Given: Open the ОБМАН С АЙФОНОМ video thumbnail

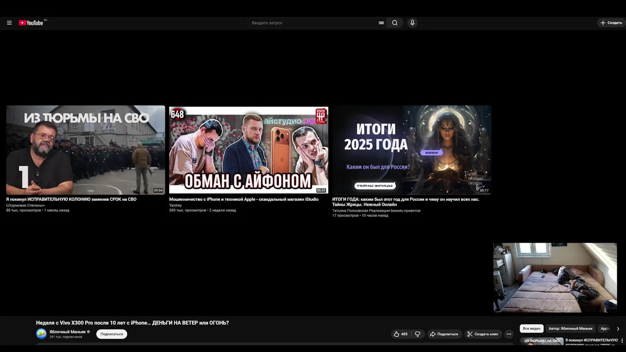Looking at the screenshot, I should click(248, 150).
